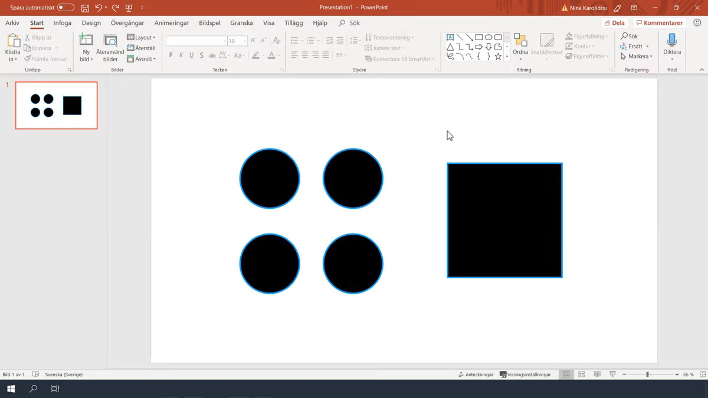This screenshot has height=398, width=708.
Task: Select the text box shape in gallery
Action: coord(450,37)
